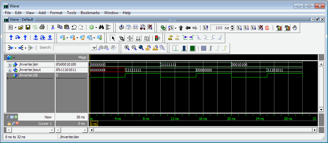Click the Search text field
This screenshot has height=143, width=328.
[72, 48]
